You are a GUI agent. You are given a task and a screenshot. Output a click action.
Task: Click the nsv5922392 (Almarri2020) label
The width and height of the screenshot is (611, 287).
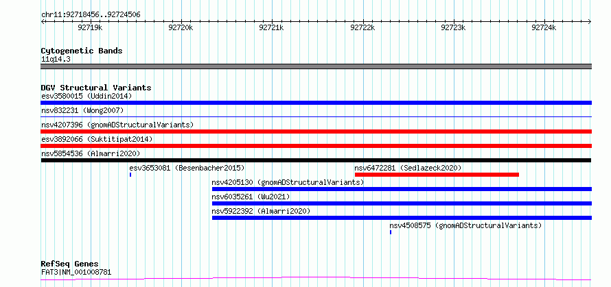coord(261,211)
